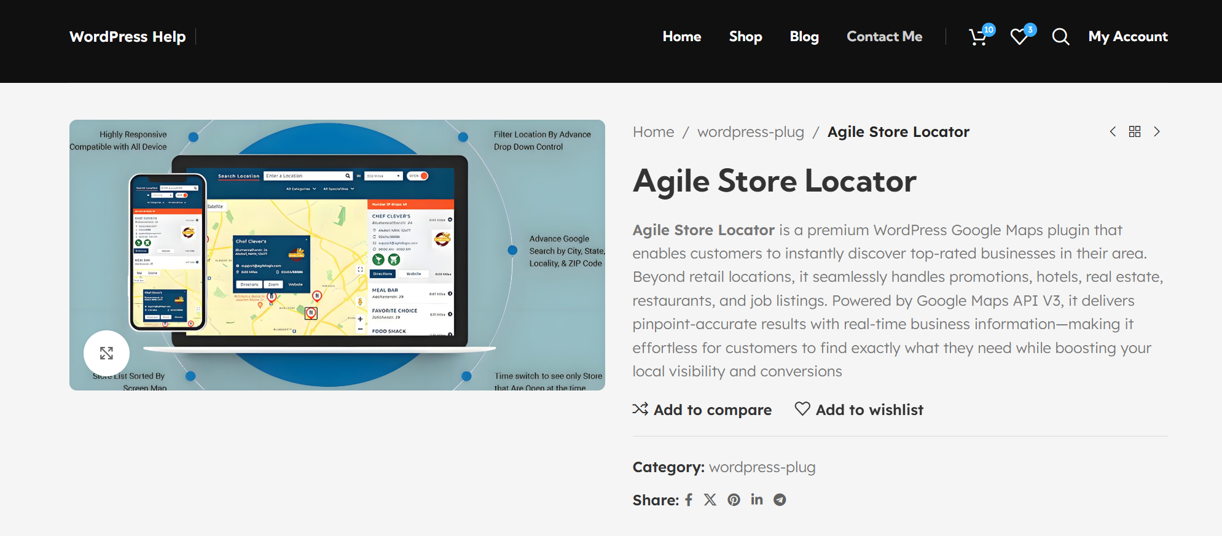Click the search magnifier icon

1060,37
